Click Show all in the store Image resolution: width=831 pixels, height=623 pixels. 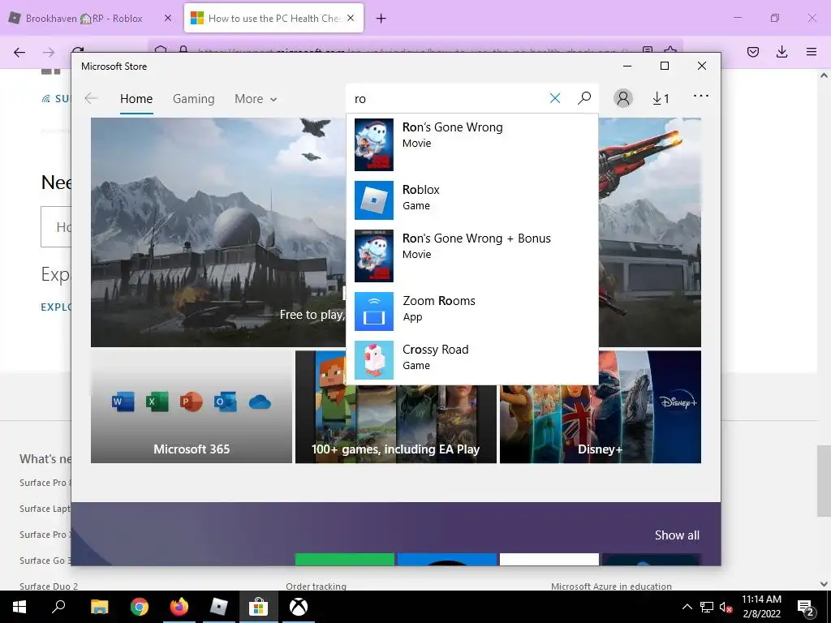click(x=677, y=535)
